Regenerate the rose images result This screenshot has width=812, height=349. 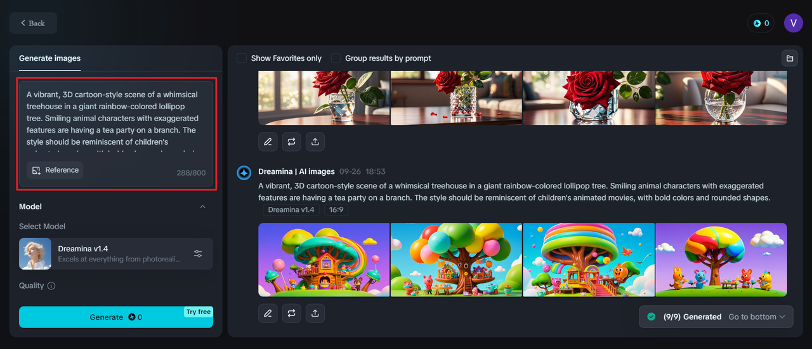pos(292,142)
